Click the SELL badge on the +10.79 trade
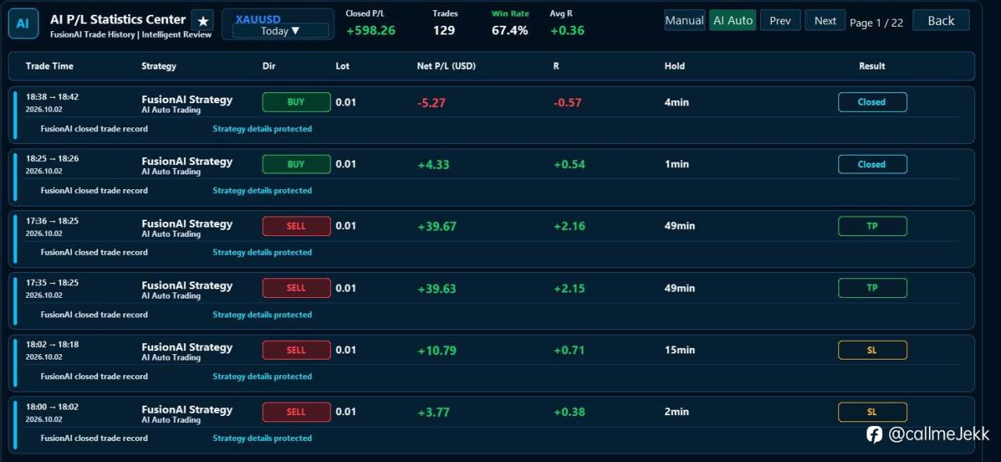This screenshot has width=1001, height=462. pos(296,350)
